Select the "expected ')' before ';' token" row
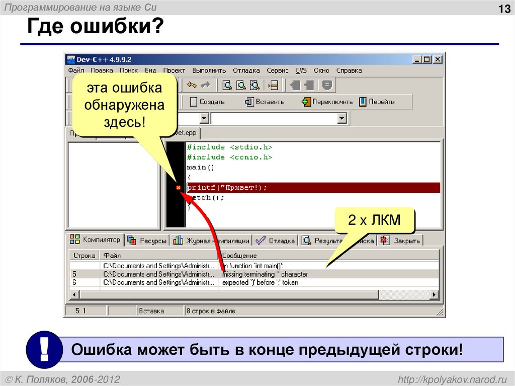515x386 pixels. point(254,282)
